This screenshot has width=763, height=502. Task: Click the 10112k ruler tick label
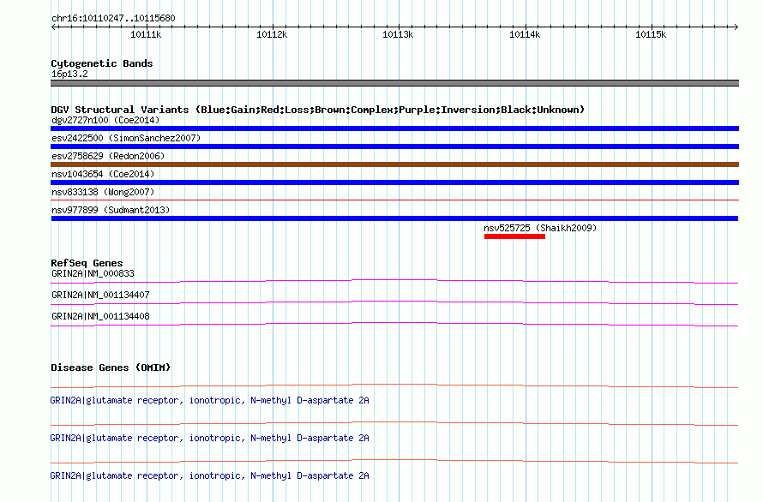pos(272,34)
